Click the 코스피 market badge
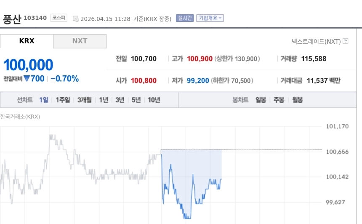 pyautogui.click(x=59, y=18)
